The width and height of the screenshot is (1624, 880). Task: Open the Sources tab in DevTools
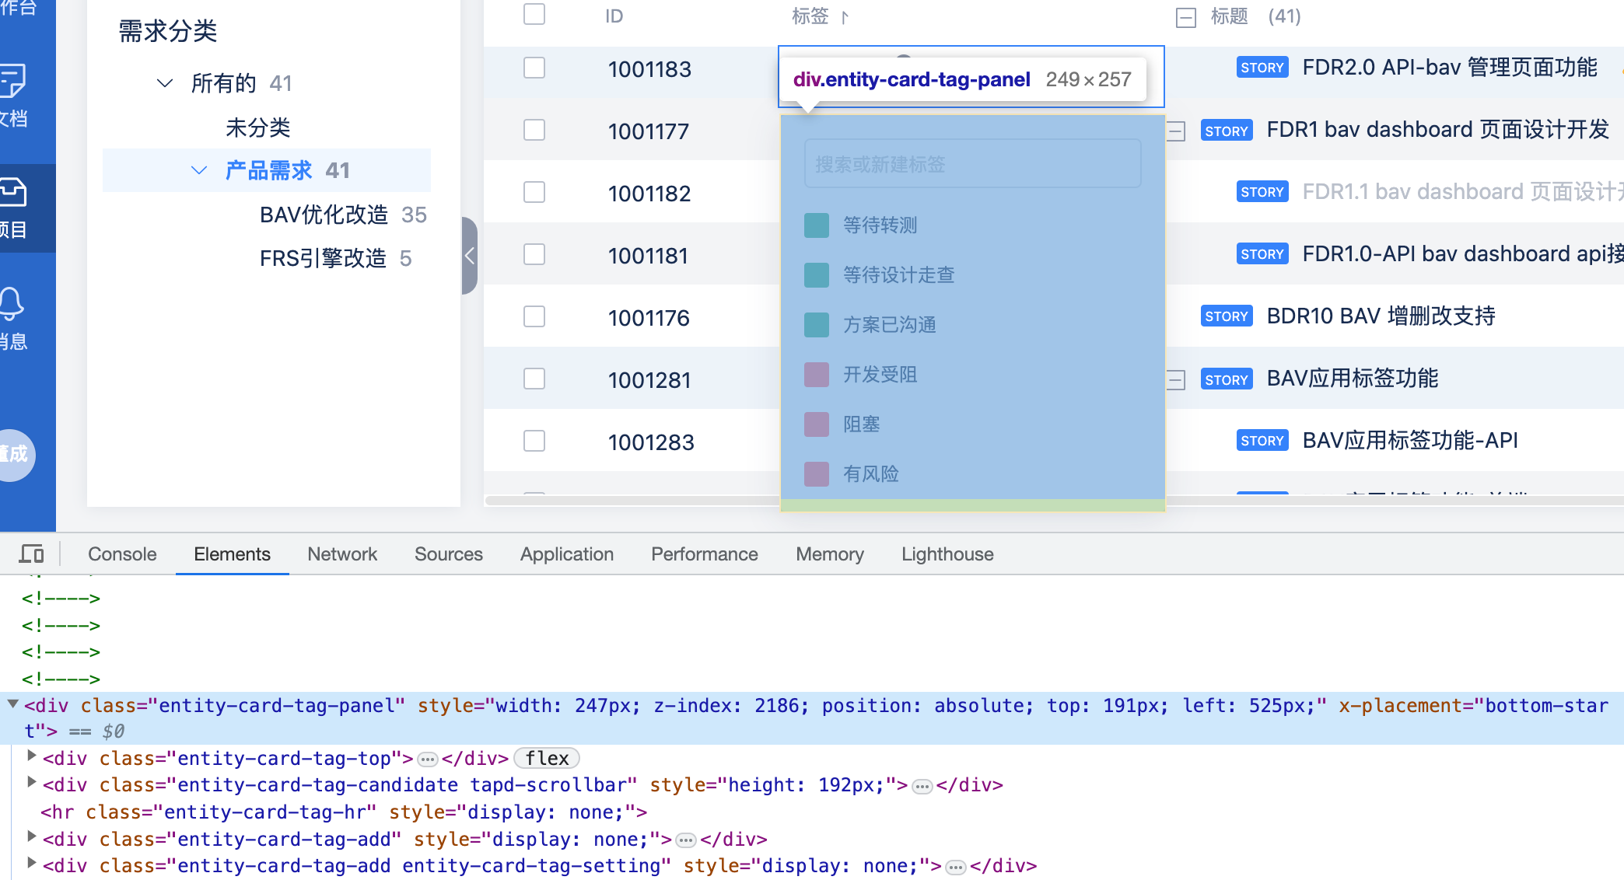point(449,554)
